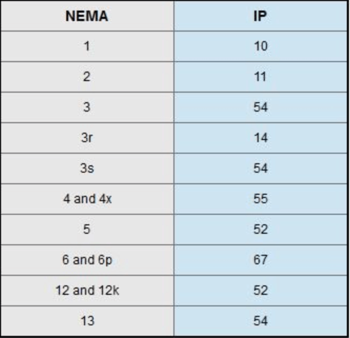Select the NEMA 3r cell
Image resolution: width=350 pixels, height=338 pixels.
87,138
